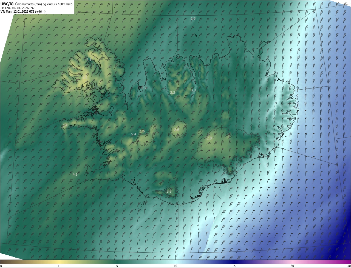Click the 5 tick on the color scale
The image size is (351, 268).
pos(117,266)
